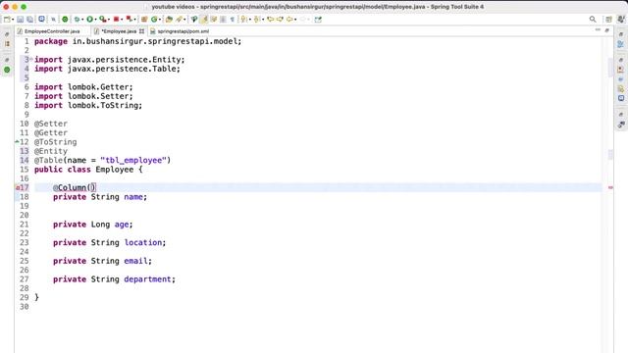
Task: Click the Run Last Tool icon
Action: (102, 20)
